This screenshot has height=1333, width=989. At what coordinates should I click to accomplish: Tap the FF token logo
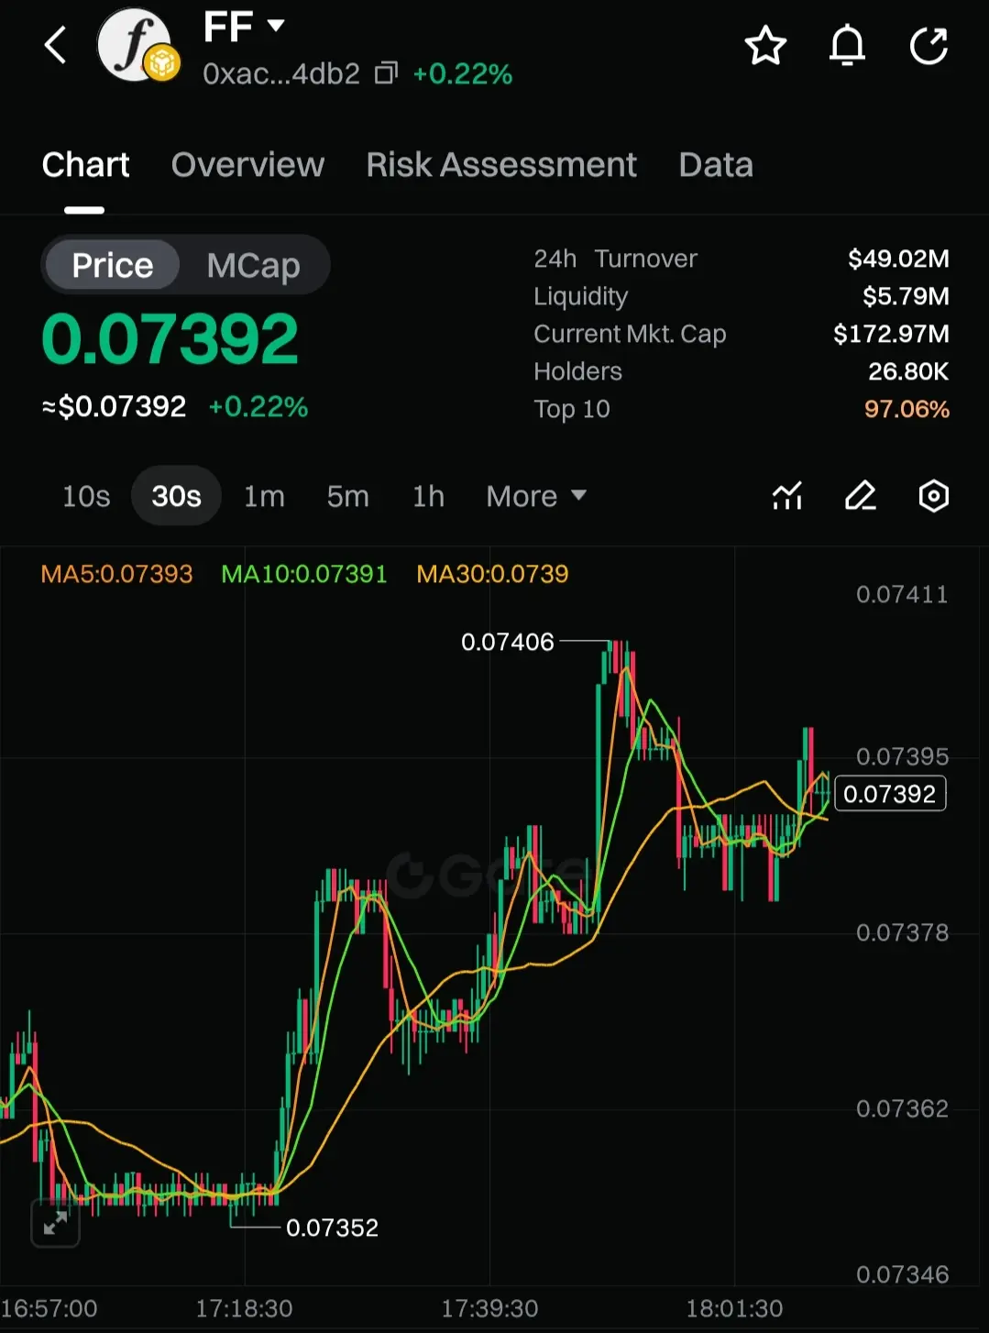(x=137, y=45)
